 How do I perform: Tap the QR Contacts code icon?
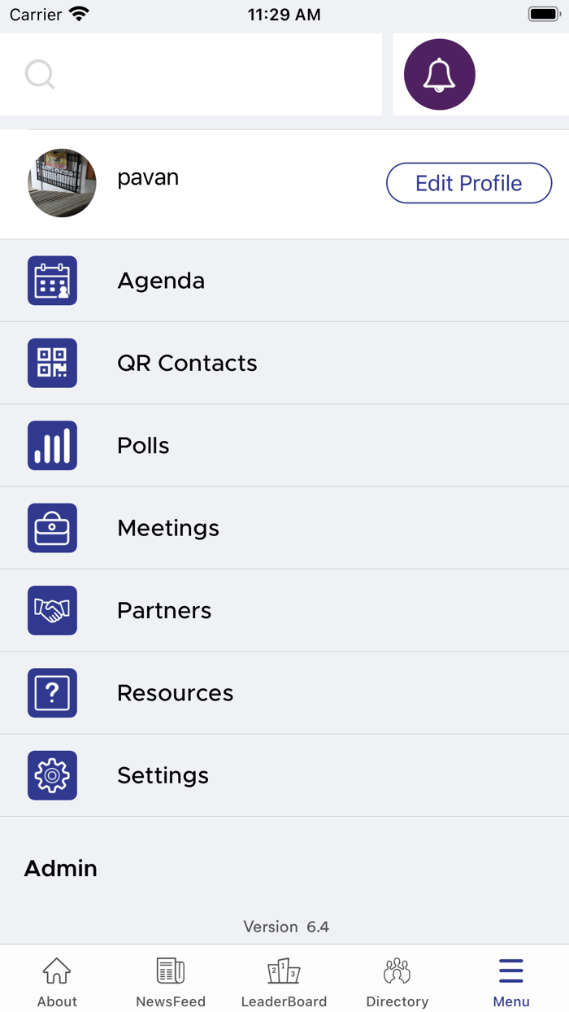click(x=52, y=363)
